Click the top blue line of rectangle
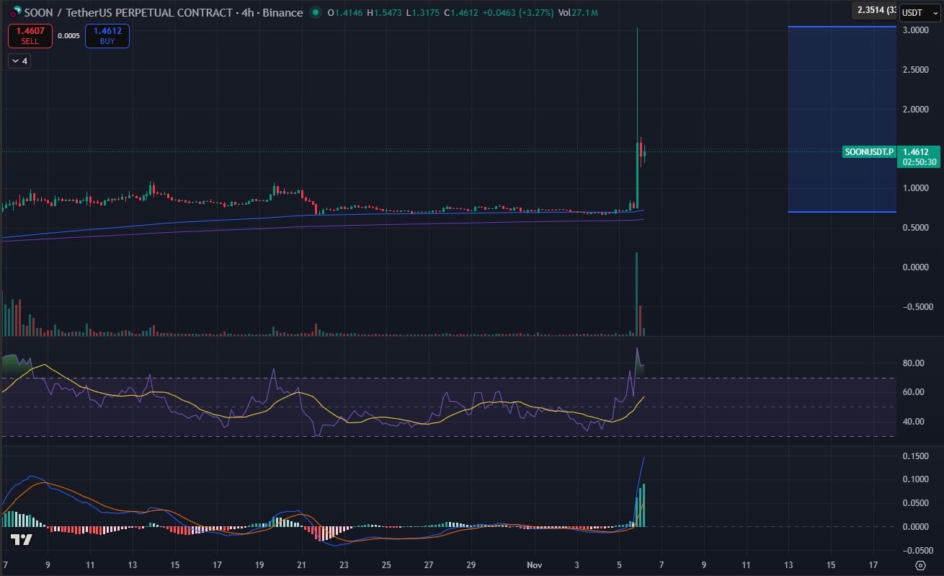Screen dimensions: 944x576 (x=842, y=27)
